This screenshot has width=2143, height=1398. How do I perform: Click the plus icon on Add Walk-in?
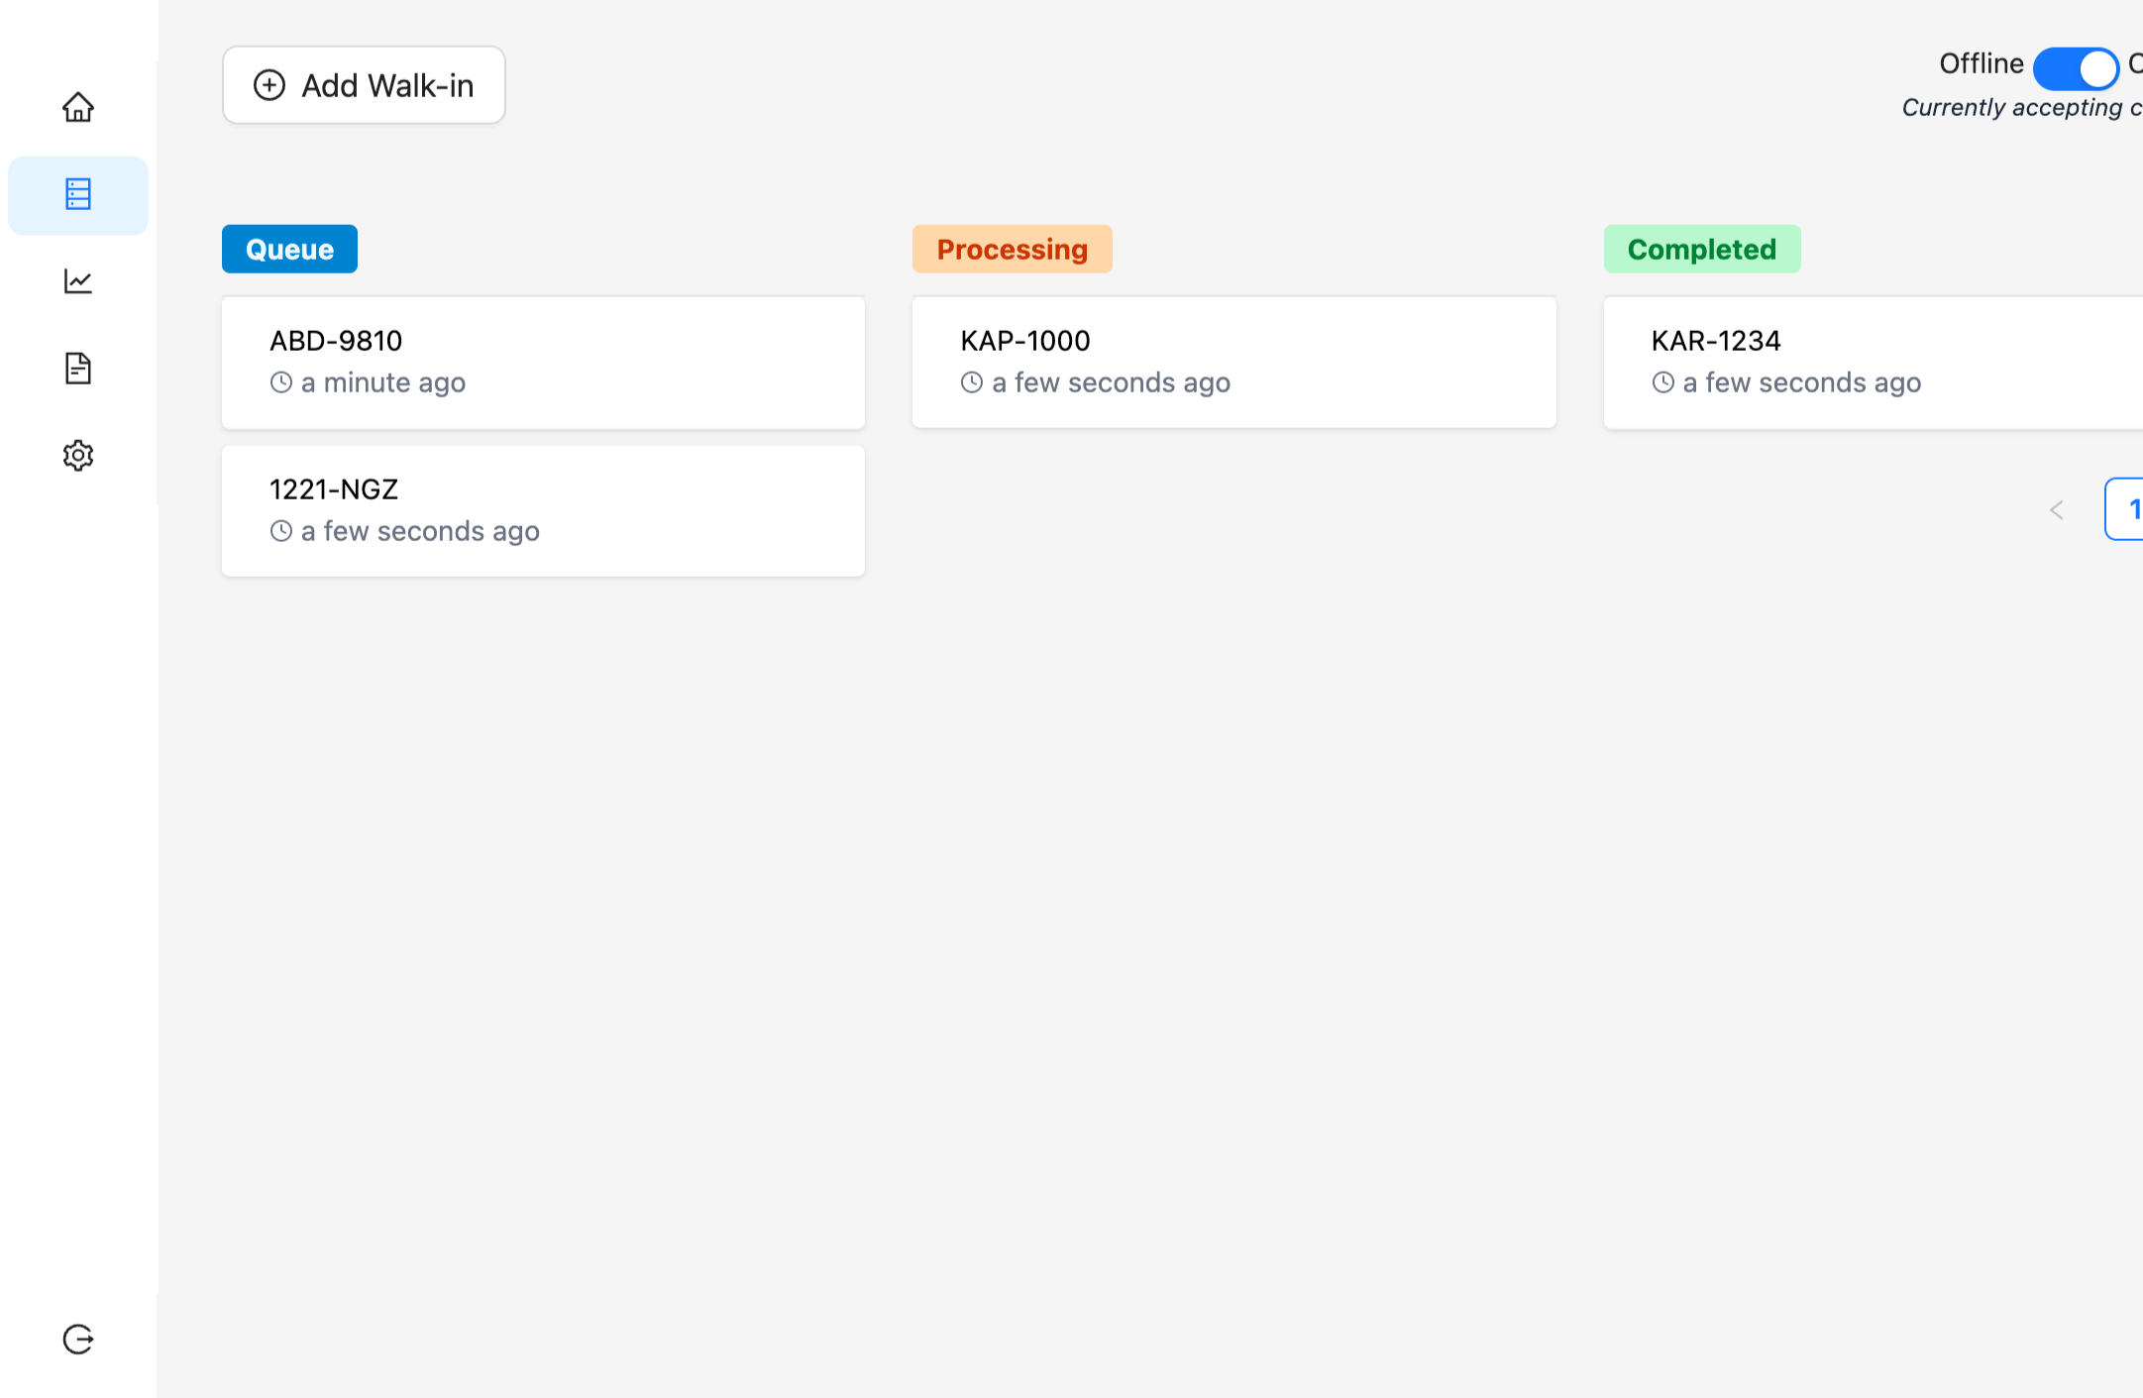(269, 85)
